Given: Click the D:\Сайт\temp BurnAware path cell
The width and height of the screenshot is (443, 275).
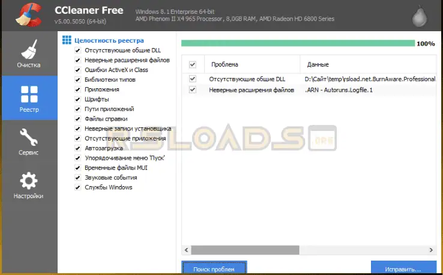Looking at the screenshot, I should (x=370, y=79).
